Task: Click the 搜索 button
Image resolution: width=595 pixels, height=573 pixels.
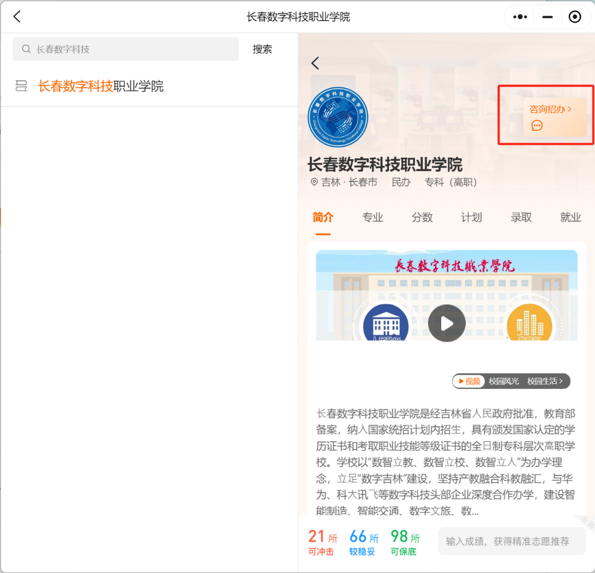Action: (x=262, y=49)
